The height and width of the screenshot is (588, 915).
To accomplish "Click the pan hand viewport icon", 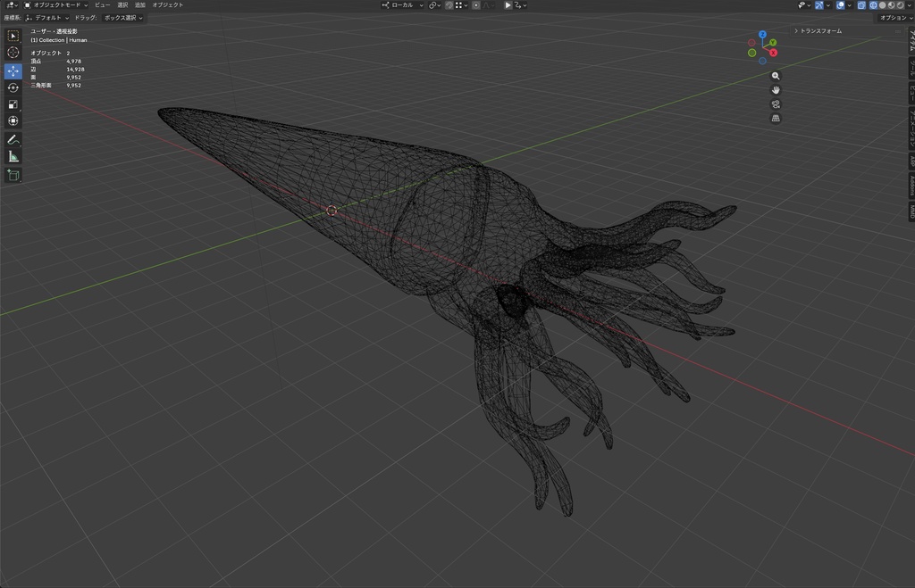I will point(776,90).
